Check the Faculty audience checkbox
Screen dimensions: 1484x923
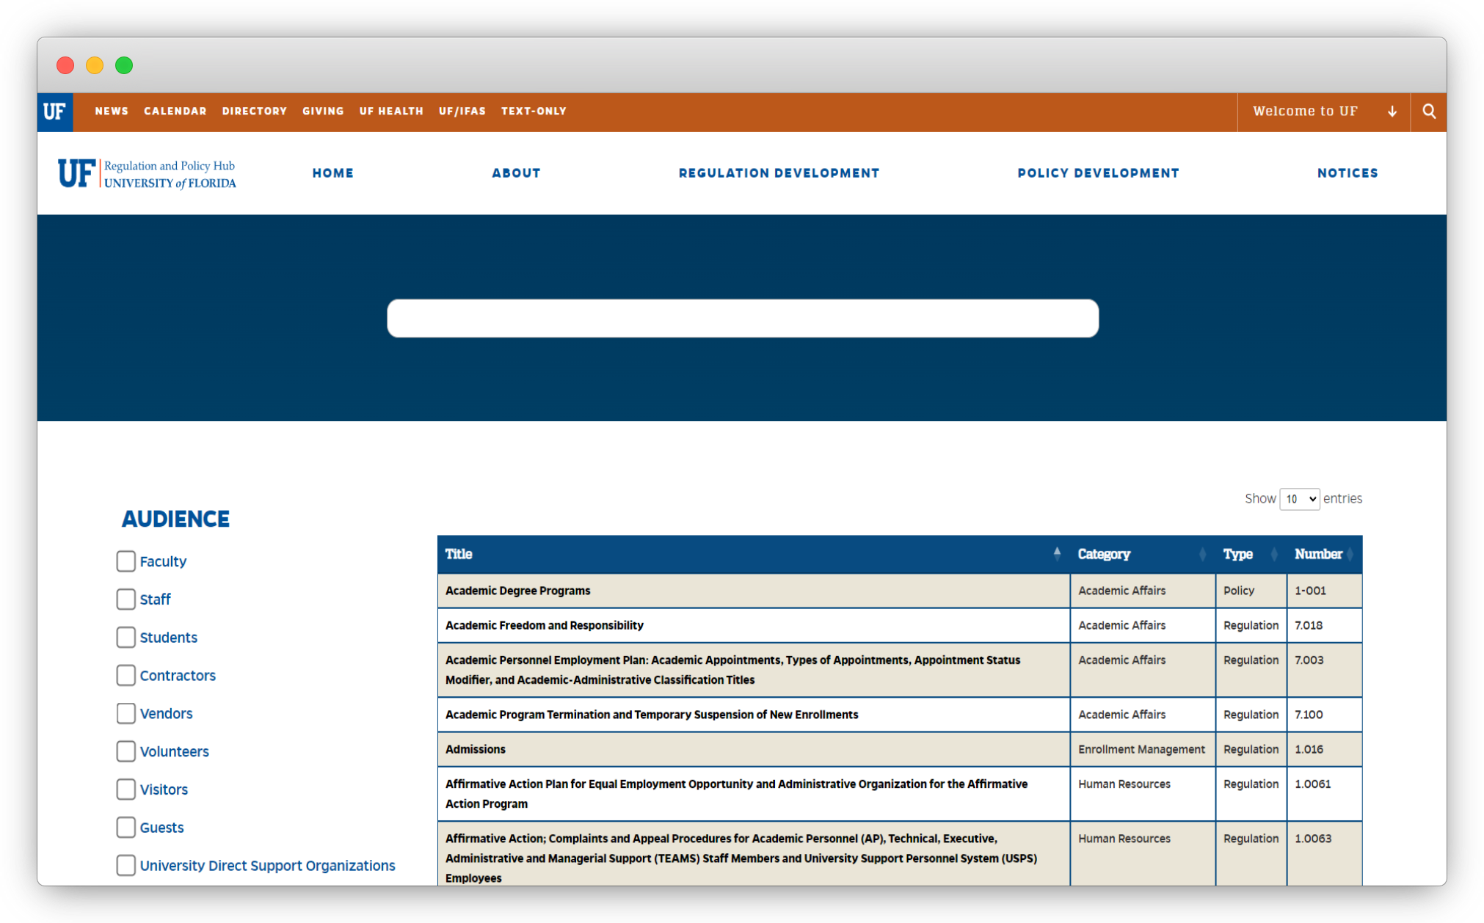pos(126,561)
